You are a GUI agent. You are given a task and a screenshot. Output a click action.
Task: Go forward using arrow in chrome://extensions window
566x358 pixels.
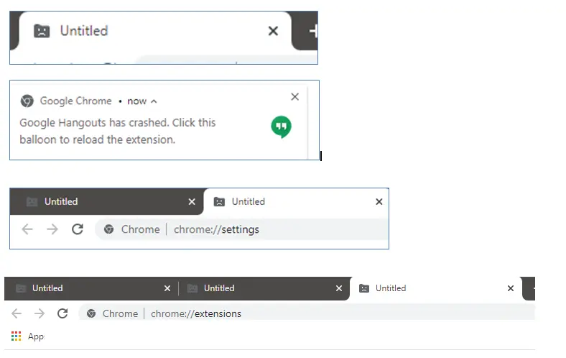(x=40, y=313)
